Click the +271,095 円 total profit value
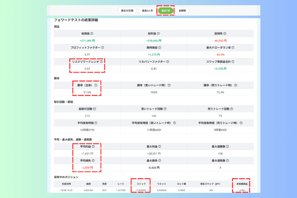Screen dimensions: 297x198 click(87, 41)
